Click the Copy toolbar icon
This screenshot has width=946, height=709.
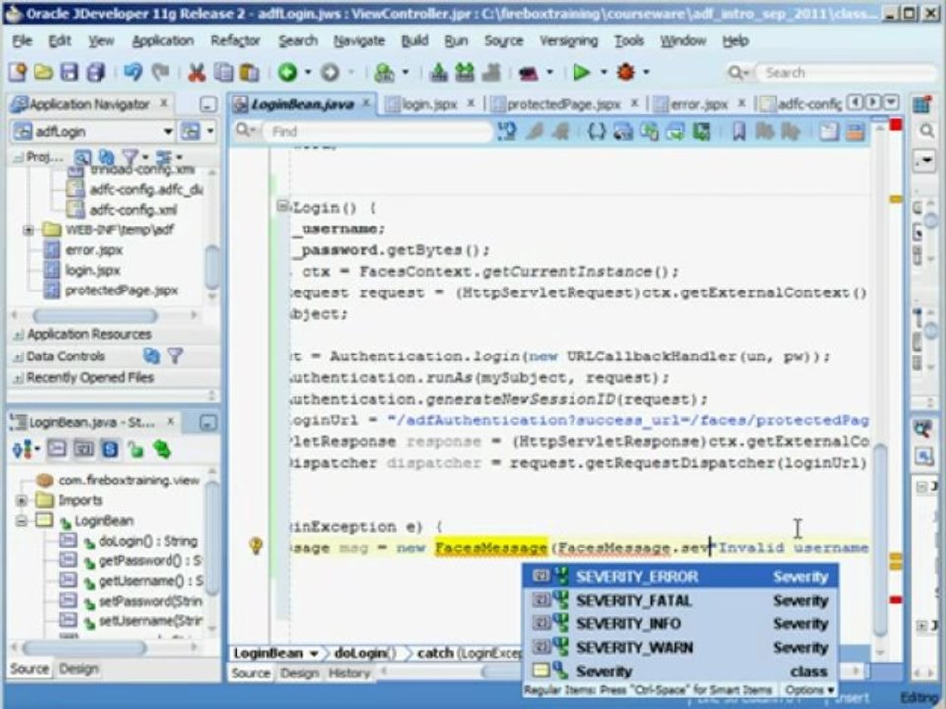tap(224, 72)
